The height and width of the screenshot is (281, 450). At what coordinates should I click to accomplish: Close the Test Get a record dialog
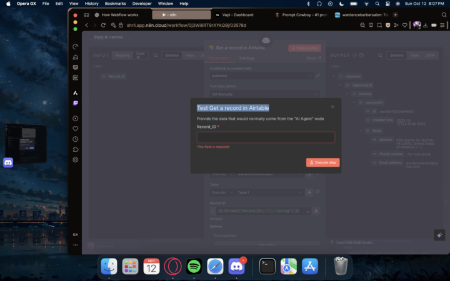click(332, 107)
